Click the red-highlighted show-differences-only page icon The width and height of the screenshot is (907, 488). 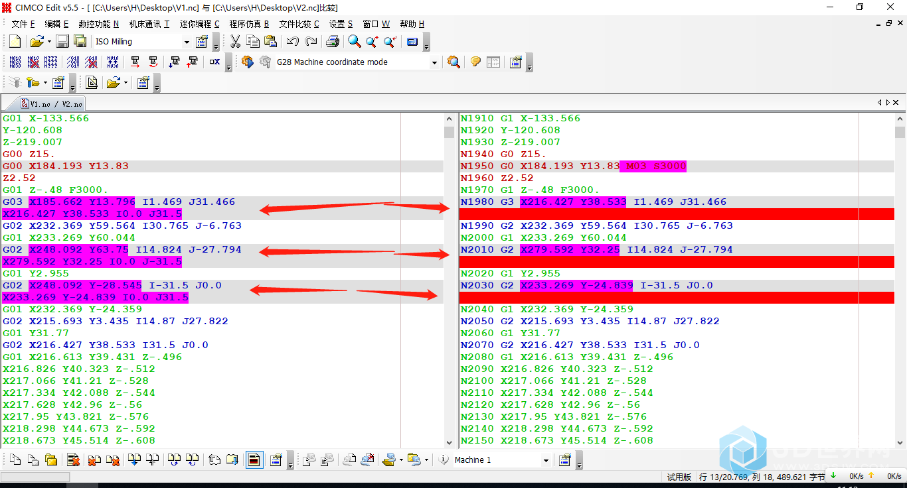(x=253, y=459)
